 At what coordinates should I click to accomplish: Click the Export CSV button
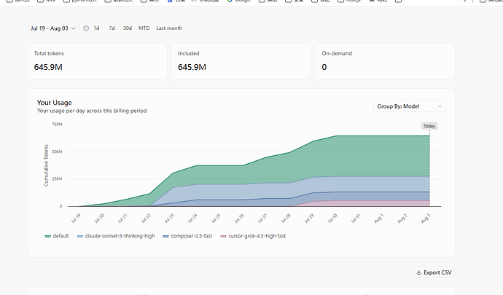pos(434,272)
